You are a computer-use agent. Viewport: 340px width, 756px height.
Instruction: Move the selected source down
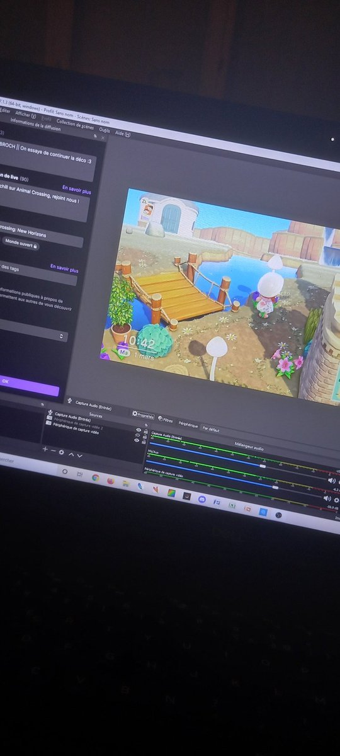[x=79, y=455]
